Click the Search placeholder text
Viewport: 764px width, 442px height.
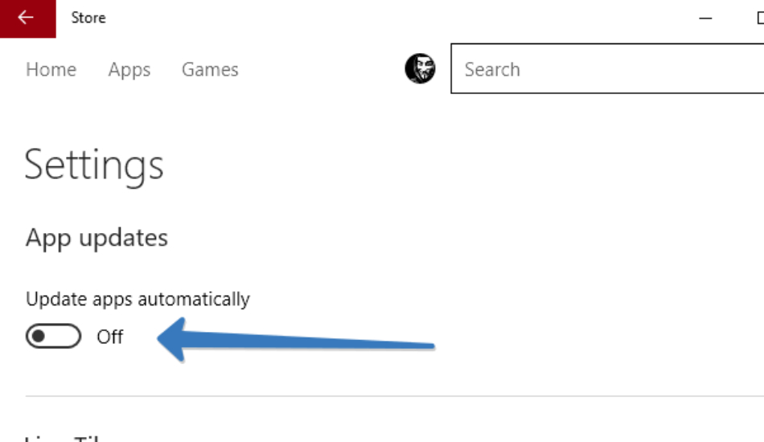point(492,70)
